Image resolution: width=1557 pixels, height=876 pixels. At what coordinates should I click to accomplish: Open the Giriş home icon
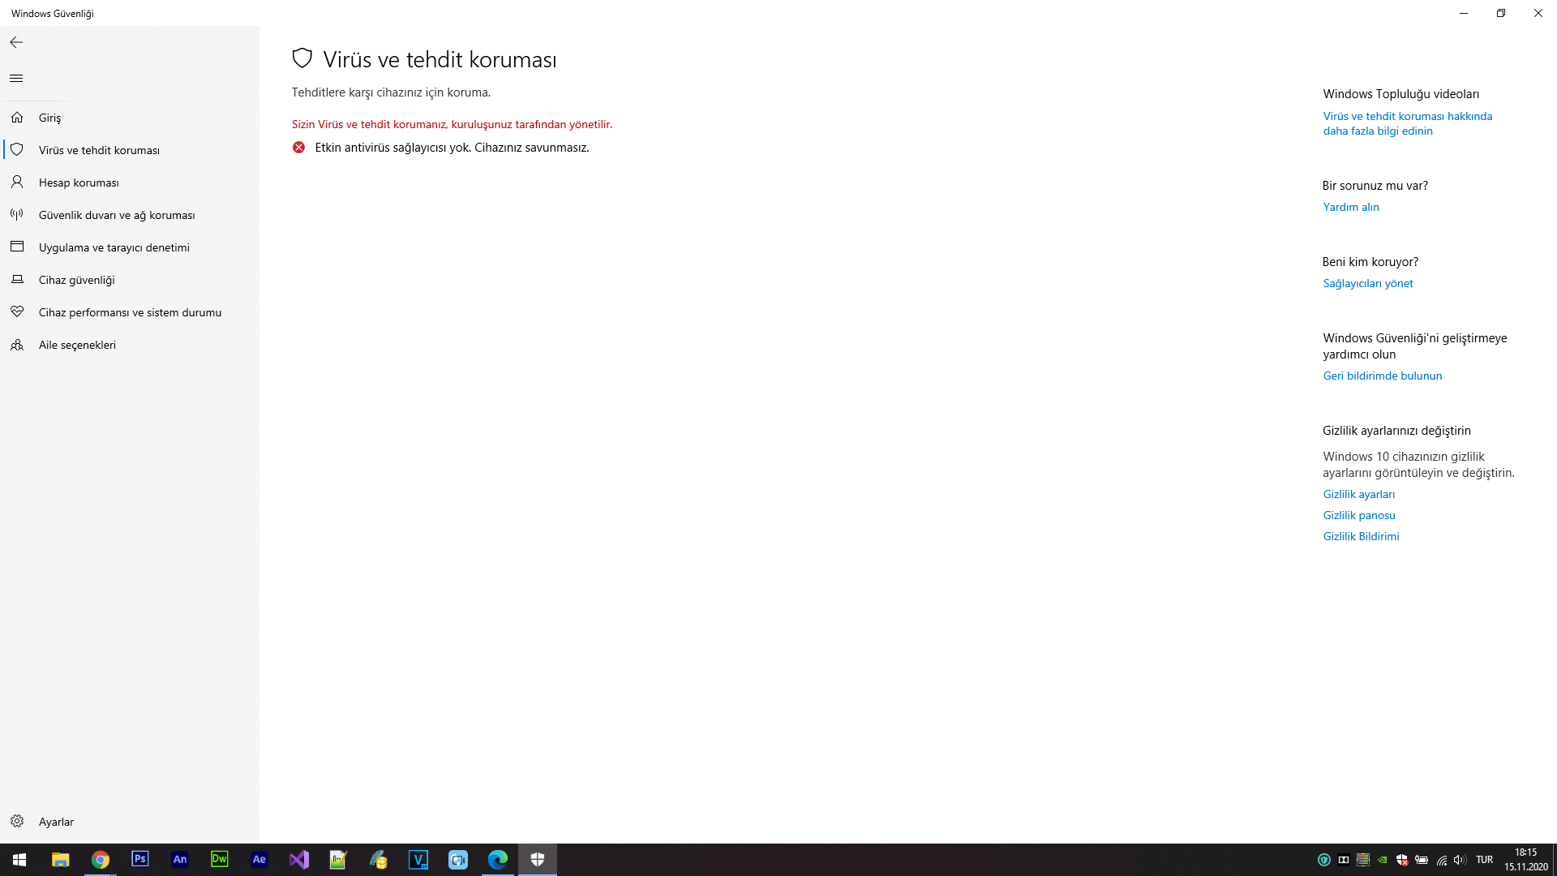(17, 118)
